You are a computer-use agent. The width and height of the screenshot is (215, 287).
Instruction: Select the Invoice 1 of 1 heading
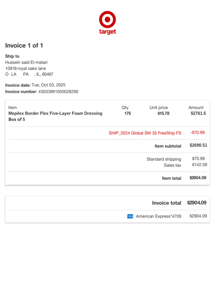24,45
